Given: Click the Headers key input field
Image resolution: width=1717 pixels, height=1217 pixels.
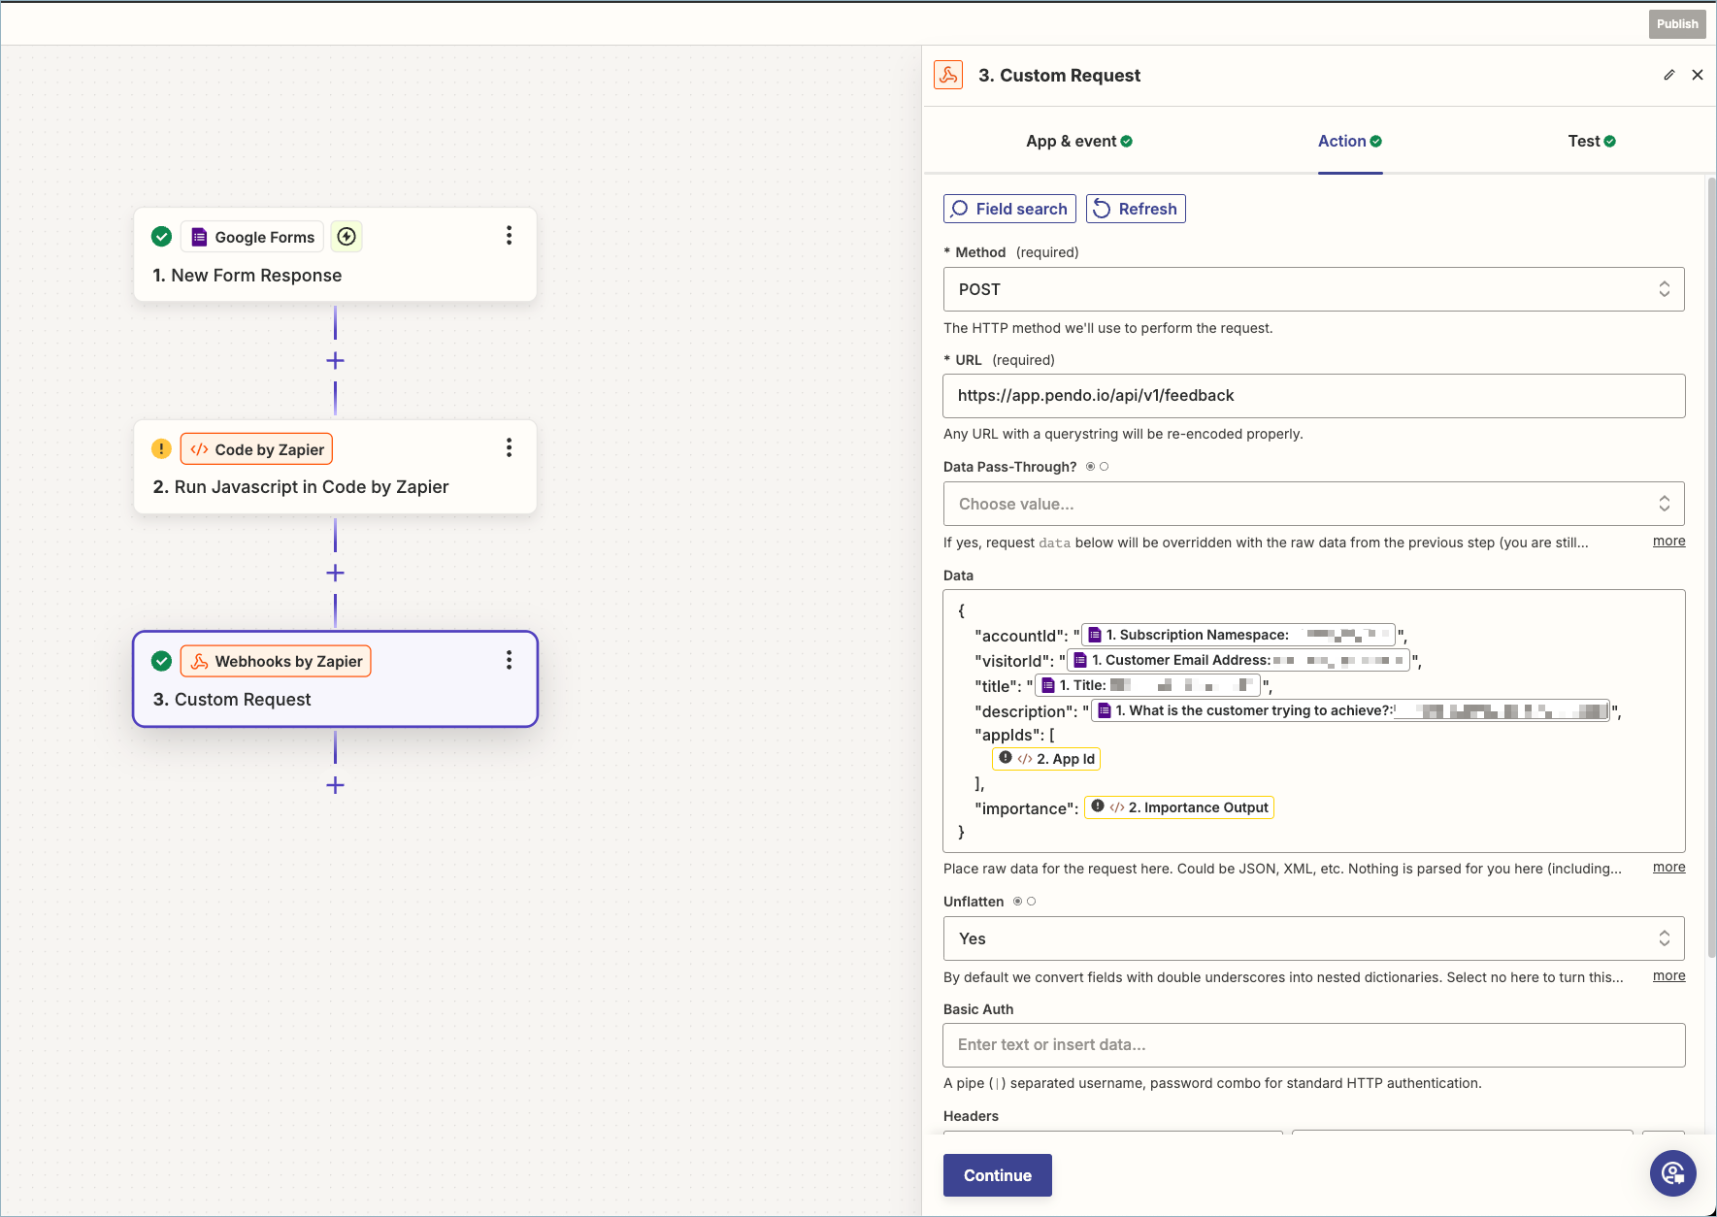Looking at the screenshot, I should [x=1113, y=1133].
